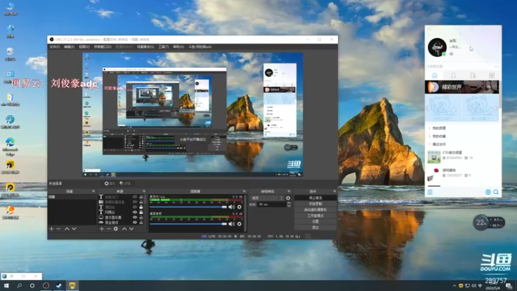The image size is (517, 291).
Task: Open YY apps grid tab icon
Action: [x=492, y=76]
